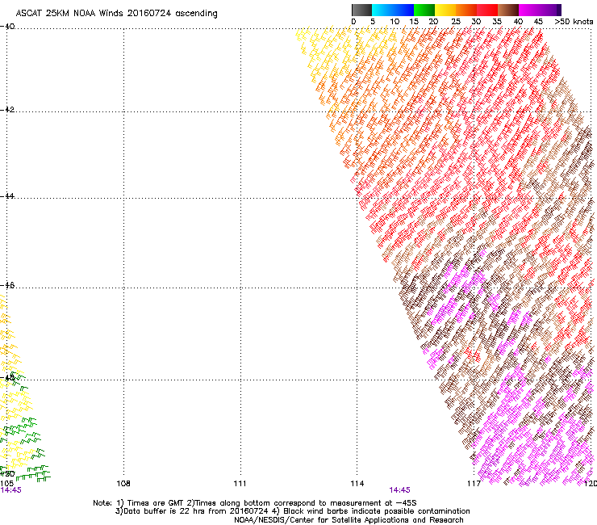Click the red 30-35 knots color band
The width and height of the screenshot is (597, 525).
pyautogui.click(x=487, y=10)
